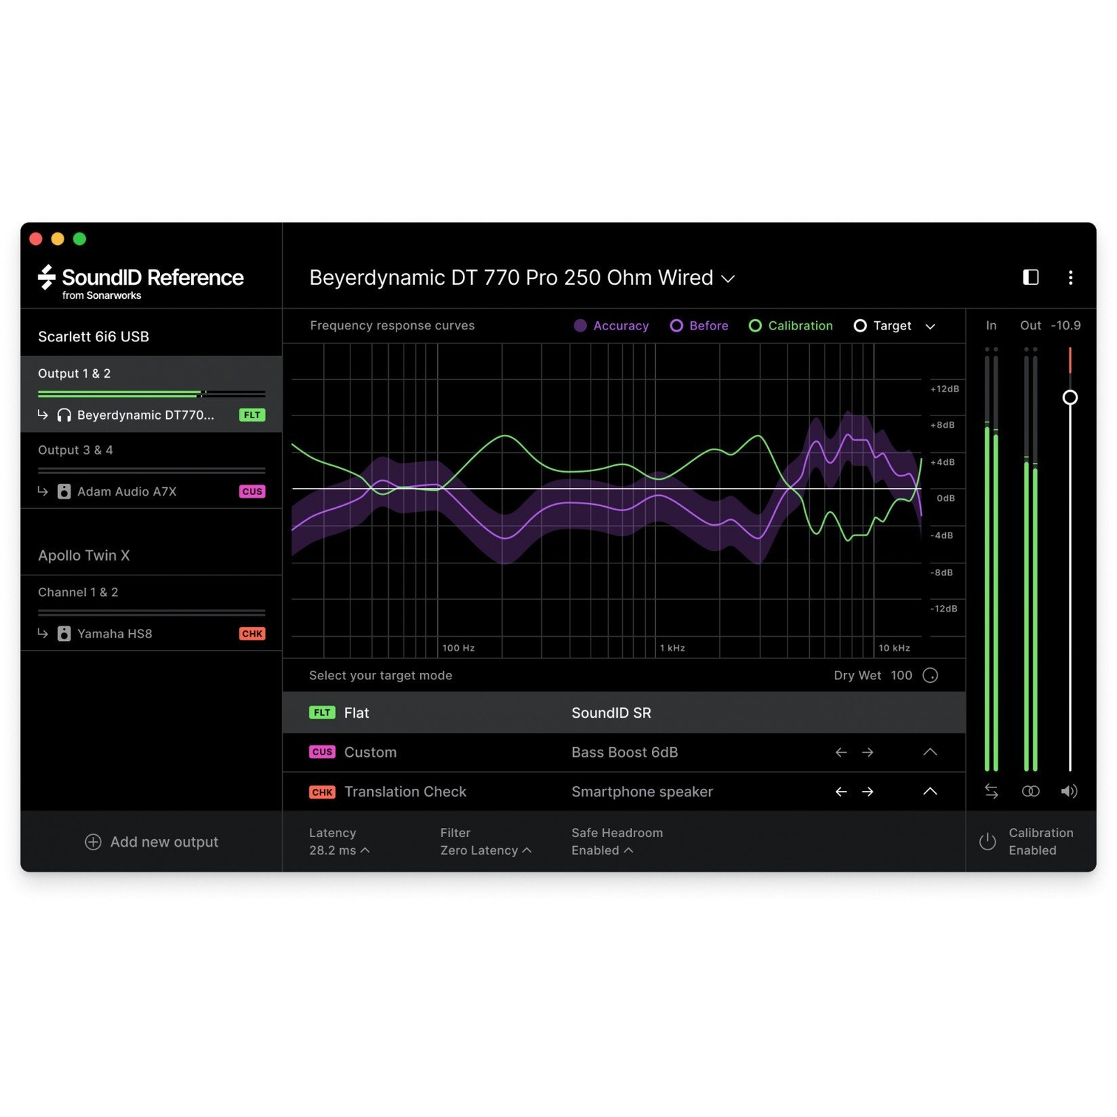Click the FLT badge in Flat row
The image size is (1117, 1117).
(322, 713)
